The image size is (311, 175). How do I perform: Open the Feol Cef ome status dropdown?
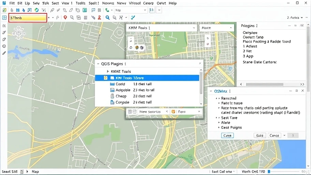[223, 172]
